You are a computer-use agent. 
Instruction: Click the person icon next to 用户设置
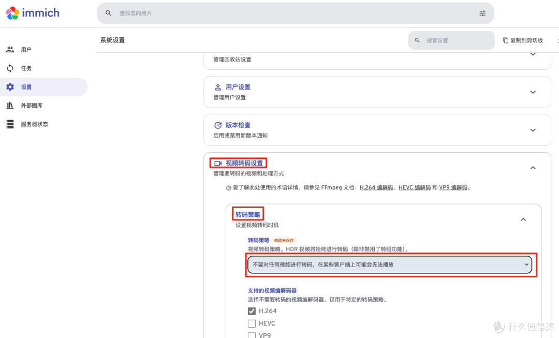pyautogui.click(x=218, y=87)
